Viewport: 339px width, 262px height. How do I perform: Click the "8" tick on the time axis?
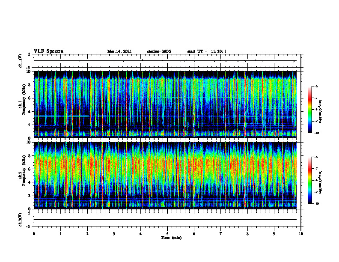[x=247, y=234]
